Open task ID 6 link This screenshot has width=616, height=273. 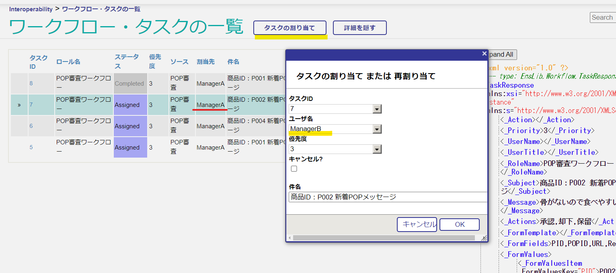coord(31,126)
